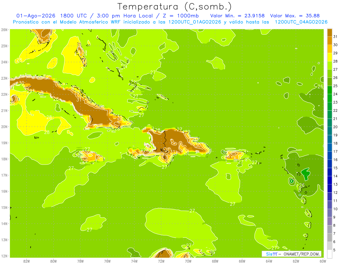Click the '17N' latitude axis label
The height and width of the screenshot is (265, 343).
(4, 175)
